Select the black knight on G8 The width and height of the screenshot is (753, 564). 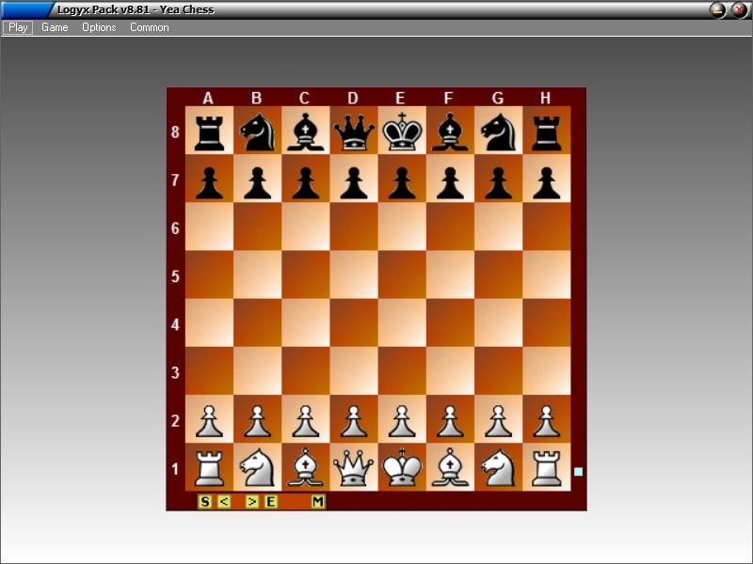tap(499, 130)
